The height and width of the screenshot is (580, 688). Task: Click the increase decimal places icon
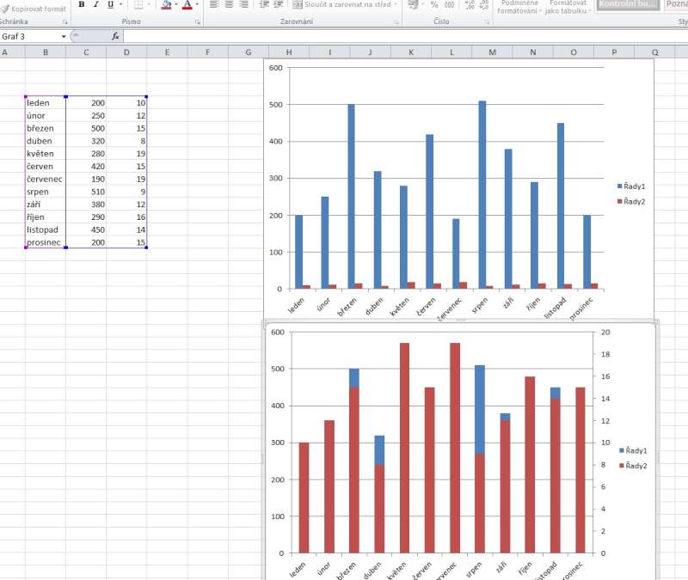(470, 4)
